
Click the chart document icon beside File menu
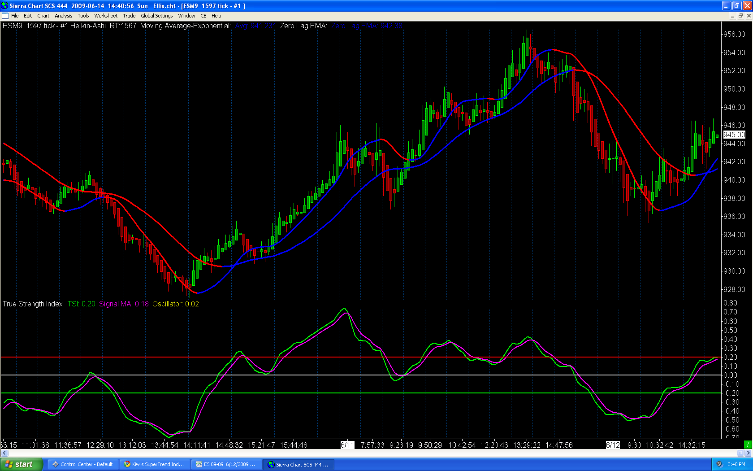click(x=5, y=16)
